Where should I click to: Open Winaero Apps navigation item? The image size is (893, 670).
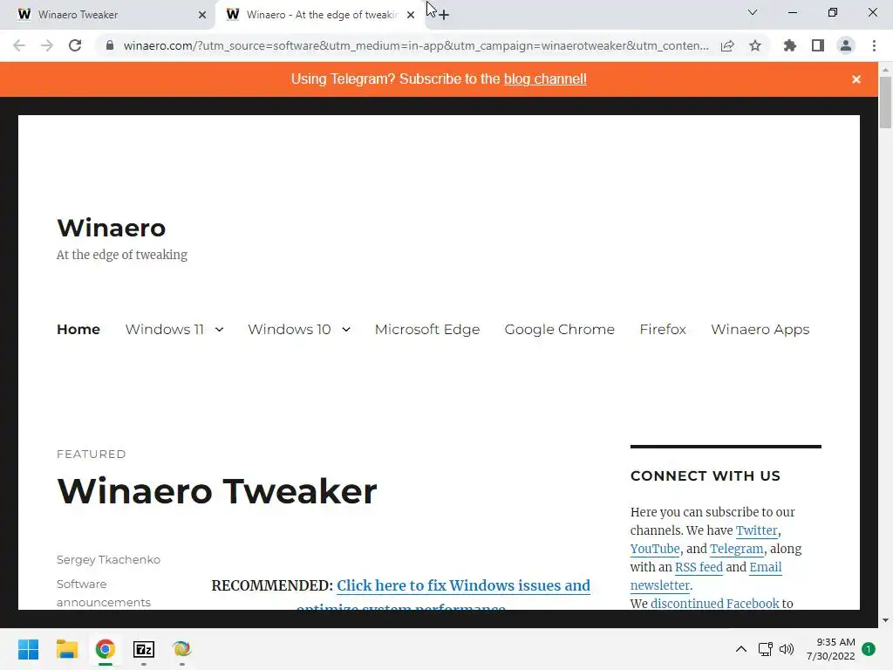pyautogui.click(x=760, y=329)
